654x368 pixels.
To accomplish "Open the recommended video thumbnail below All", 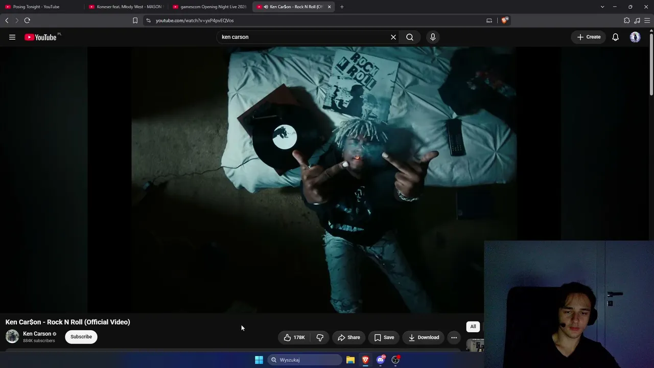I will pyautogui.click(x=475, y=346).
